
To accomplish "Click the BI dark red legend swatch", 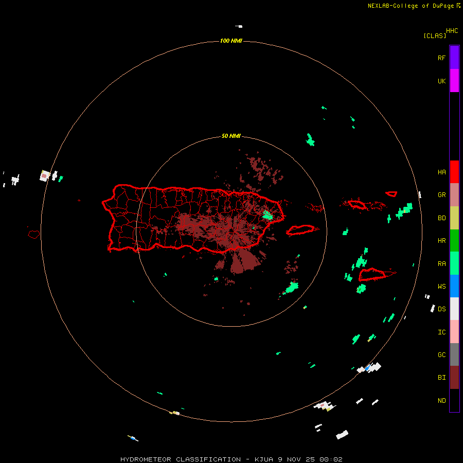I will tap(454, 378).
